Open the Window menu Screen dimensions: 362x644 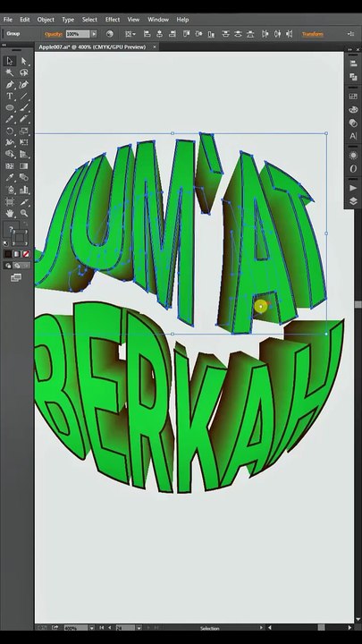tap(158, 20)
